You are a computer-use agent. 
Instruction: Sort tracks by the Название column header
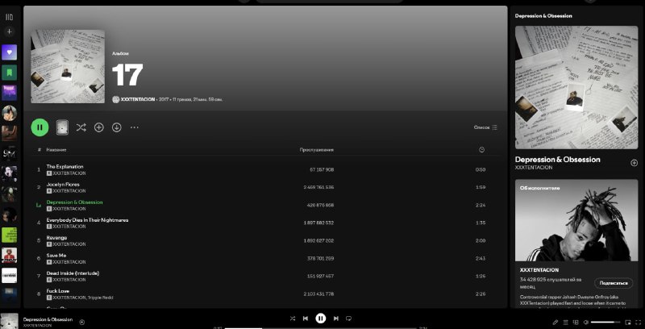click(56, 150)
